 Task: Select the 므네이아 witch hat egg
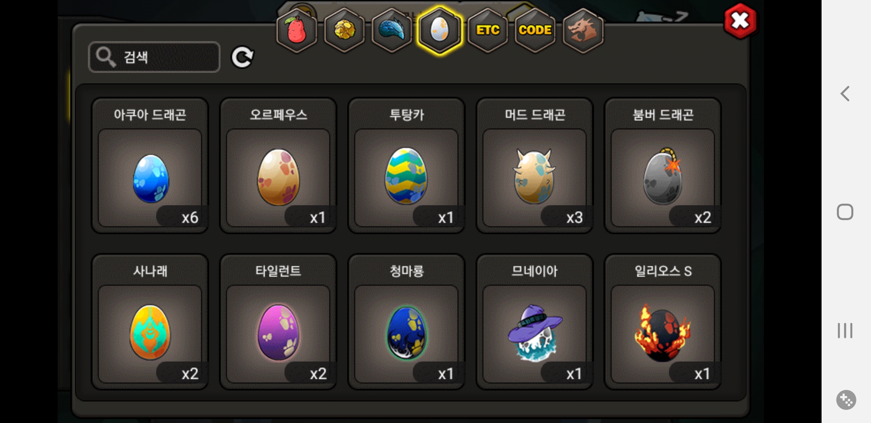[x=535, y=322]
